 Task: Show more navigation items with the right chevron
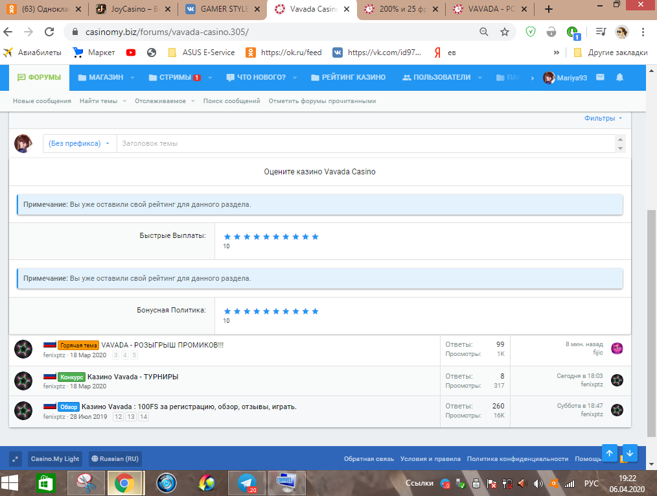pyautogui.click(x=532, y=78)
